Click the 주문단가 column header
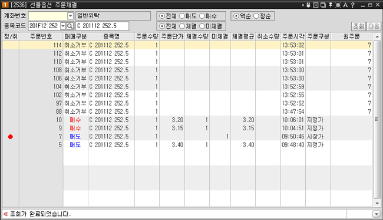 pos(172,37)
